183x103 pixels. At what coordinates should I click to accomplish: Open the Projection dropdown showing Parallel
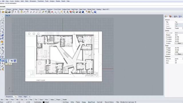(179, 28)
